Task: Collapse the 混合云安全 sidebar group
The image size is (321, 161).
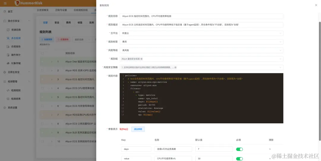Action: click(29, 21)
